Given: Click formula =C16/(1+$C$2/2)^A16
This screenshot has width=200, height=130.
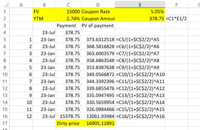Looking at the screenshot, I should tap(140, 116).
